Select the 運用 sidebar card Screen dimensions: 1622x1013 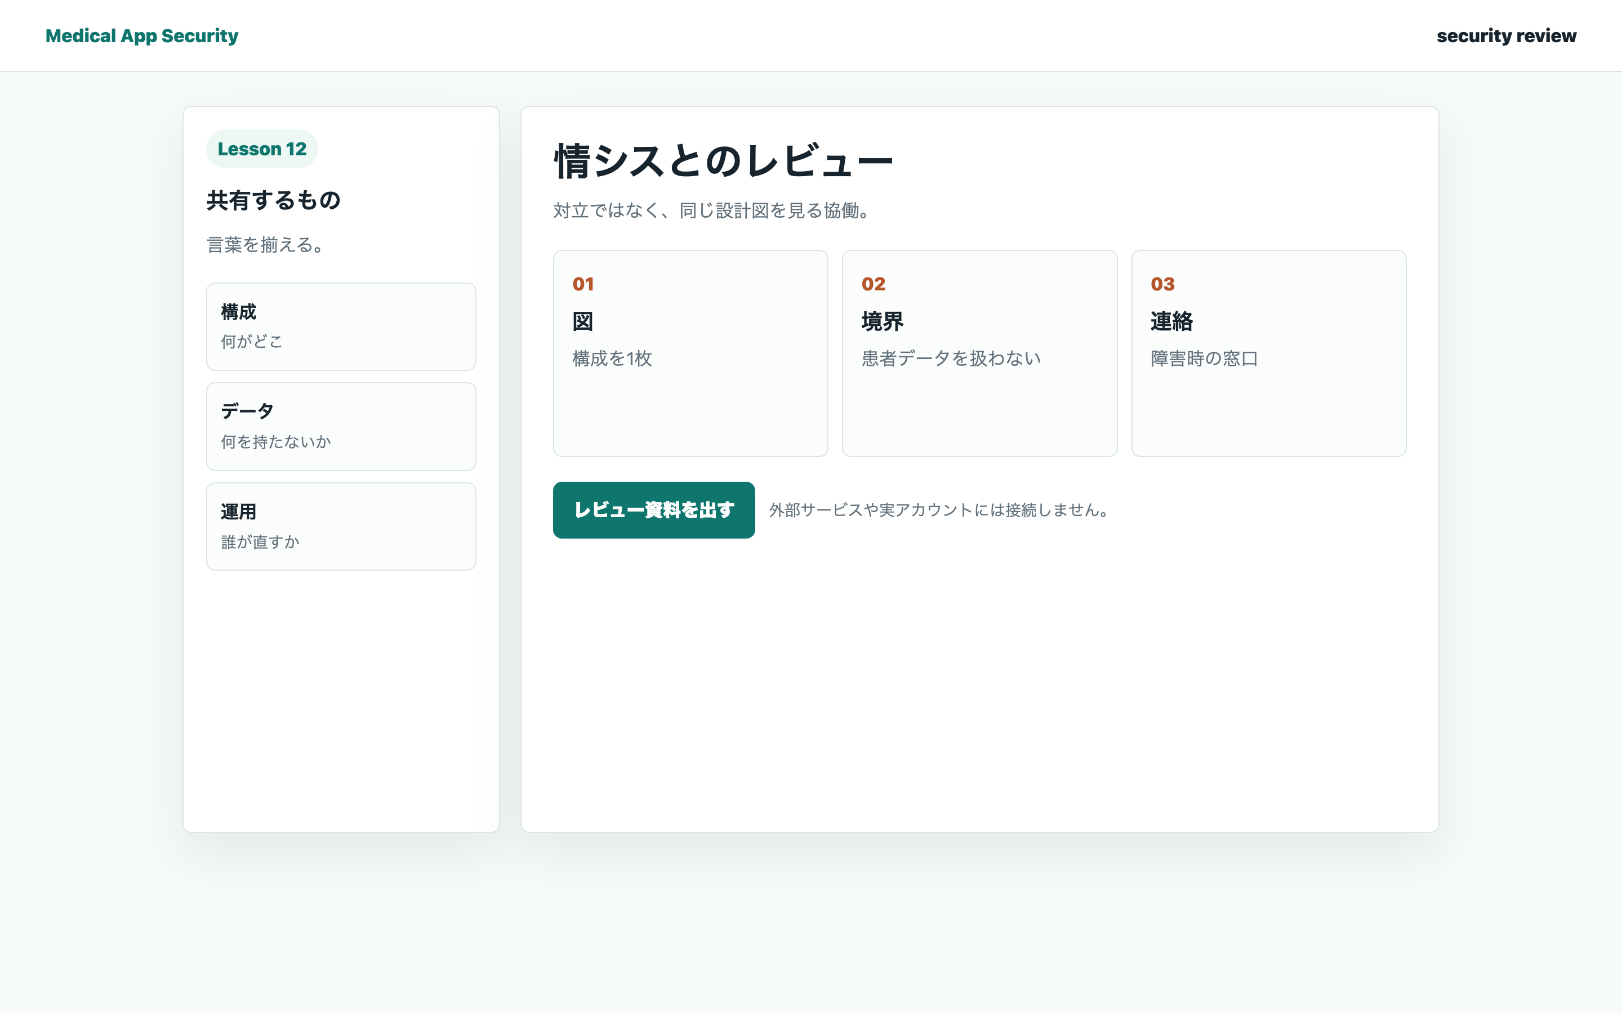tap(341, 527)
